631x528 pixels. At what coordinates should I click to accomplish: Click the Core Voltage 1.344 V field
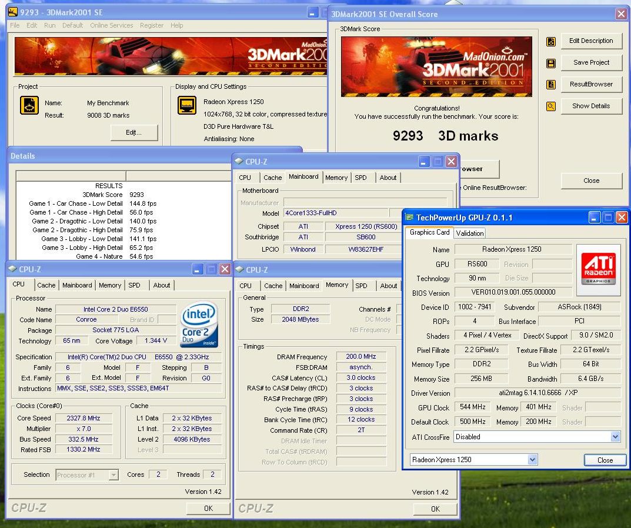pyautogui.click(x=156, y=340)
